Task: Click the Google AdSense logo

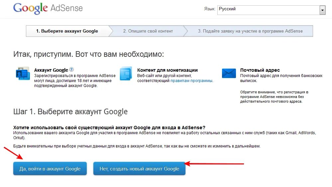Action: point(48,9)
